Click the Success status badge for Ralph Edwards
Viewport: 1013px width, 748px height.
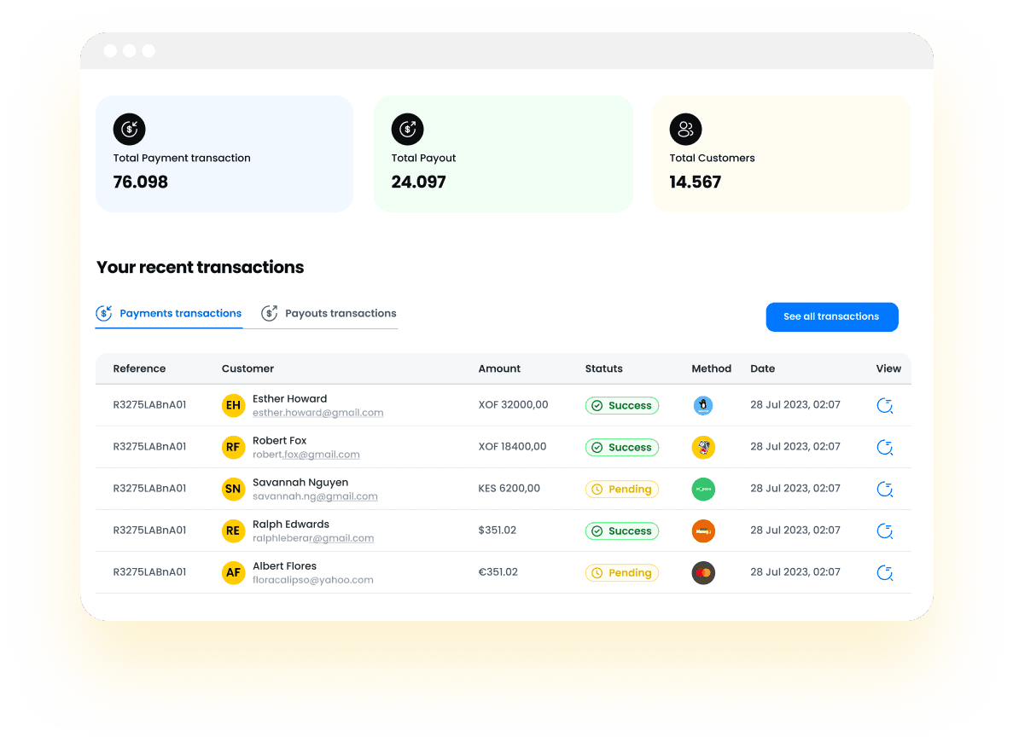[x=622, y=531]
